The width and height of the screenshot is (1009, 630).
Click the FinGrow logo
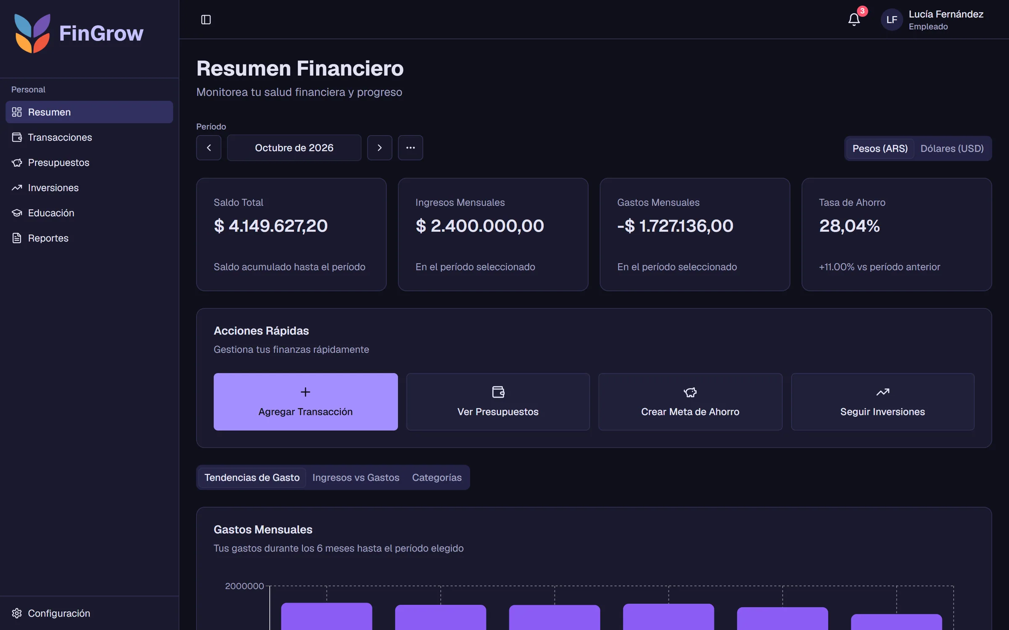79,33
